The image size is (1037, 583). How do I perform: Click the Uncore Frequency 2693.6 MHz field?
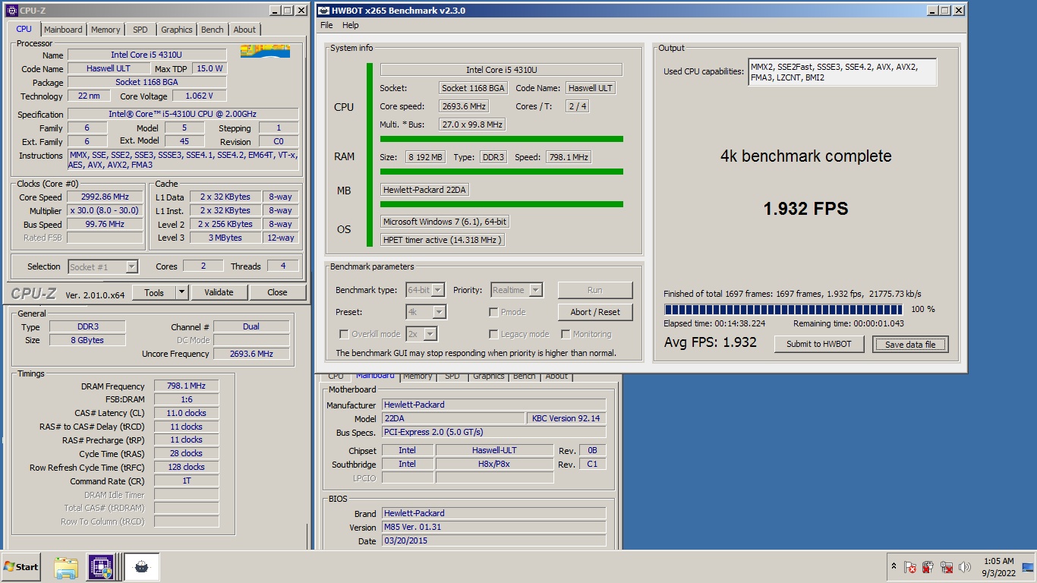[x=251, y=354]
